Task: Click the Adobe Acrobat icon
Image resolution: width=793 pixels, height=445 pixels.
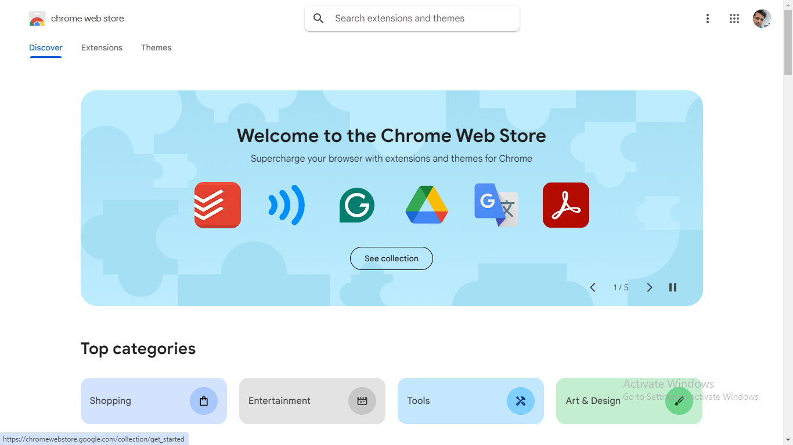Action: click(565, 205)
